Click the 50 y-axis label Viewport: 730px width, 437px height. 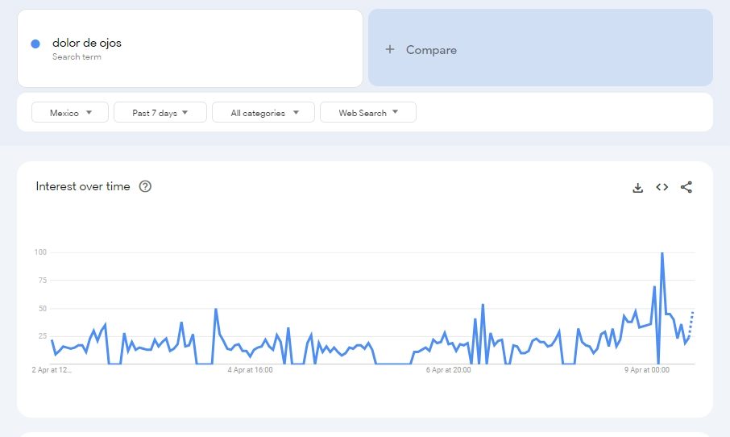tap(43, 309)
